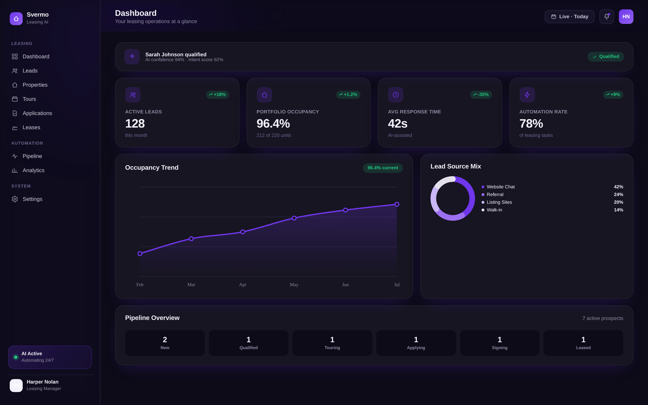
Task: Click the Active Leads people icon
Action: tap(133, 95)
